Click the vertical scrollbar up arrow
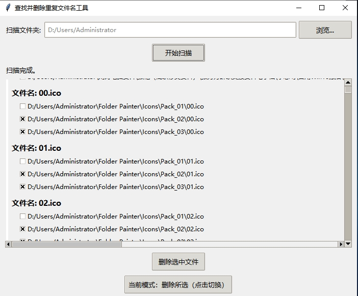The width and height of the screenshot is (358, 296). [348, 82]
